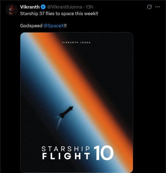
Task: Open the Starship Flight 10 poster image
Action: 77,102
